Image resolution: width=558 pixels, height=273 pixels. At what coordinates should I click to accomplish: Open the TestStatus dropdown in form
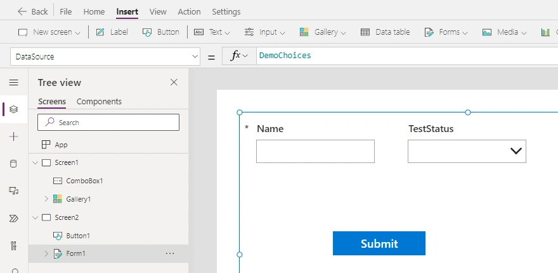click(x=467, y=151)
